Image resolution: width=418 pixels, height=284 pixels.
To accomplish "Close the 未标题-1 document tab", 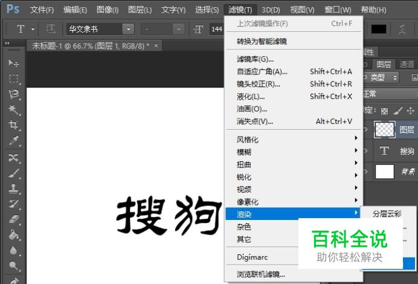I will click(x=156, y=45).
